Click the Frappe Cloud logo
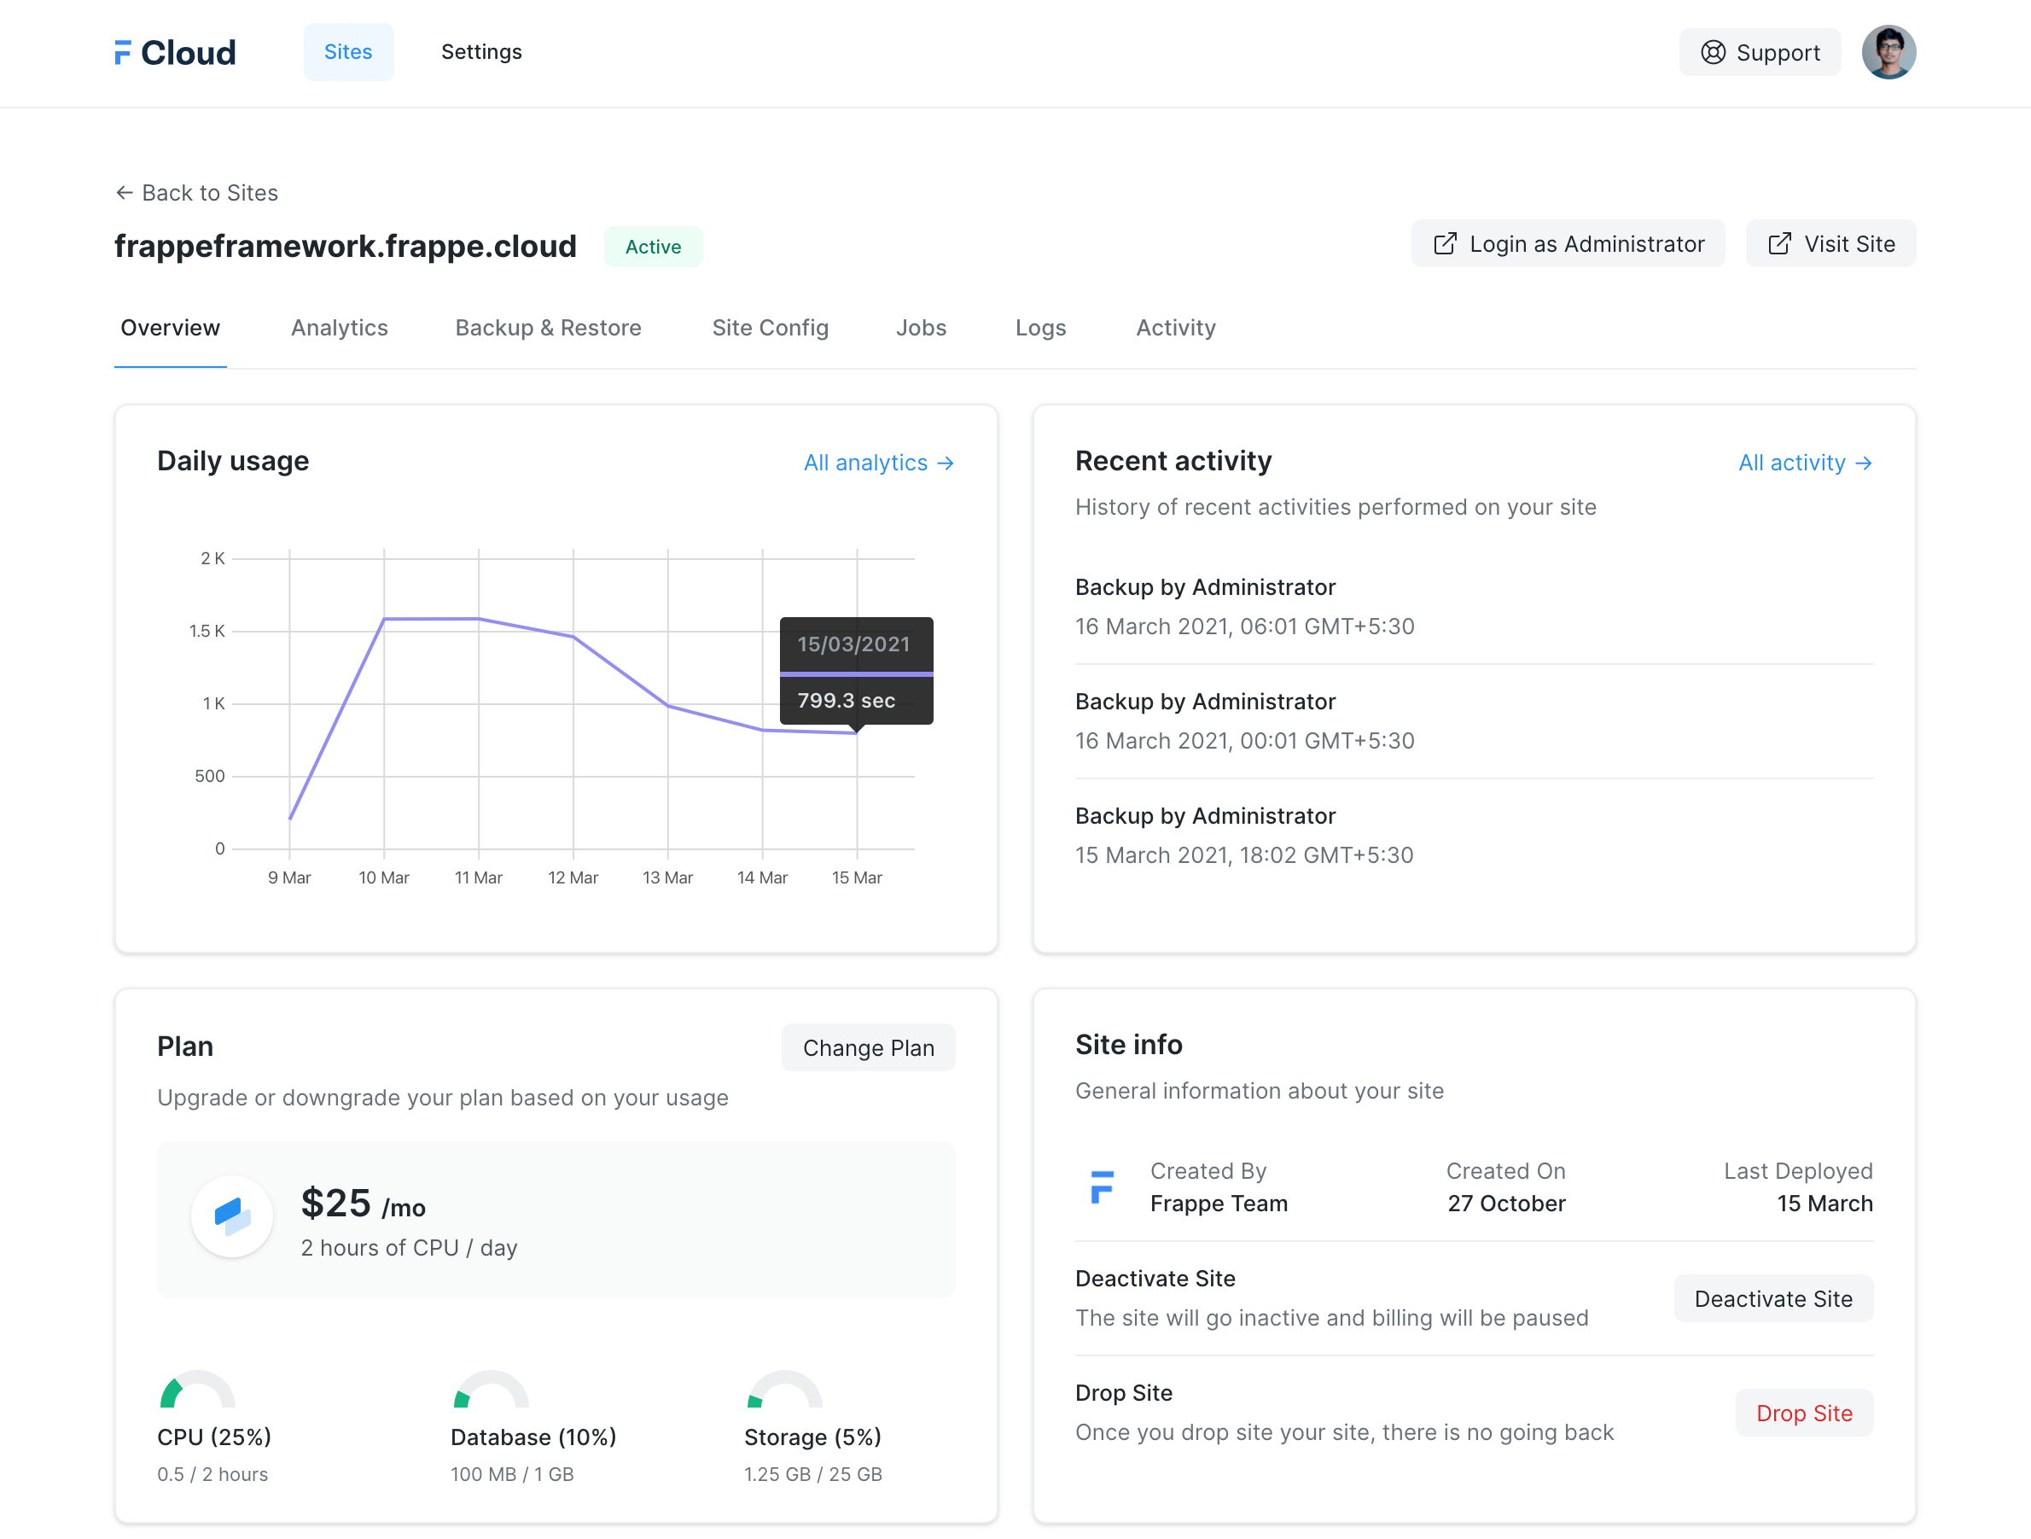 (174, 52)
